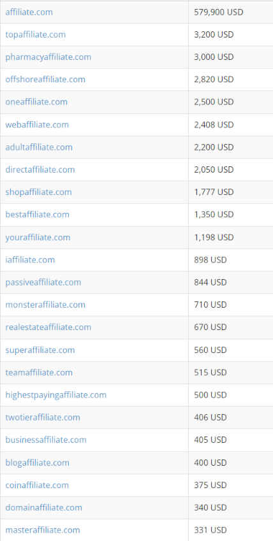The image size is (273, 541).
Task: Click directaffiliate.com link
Action: [40, 170]
